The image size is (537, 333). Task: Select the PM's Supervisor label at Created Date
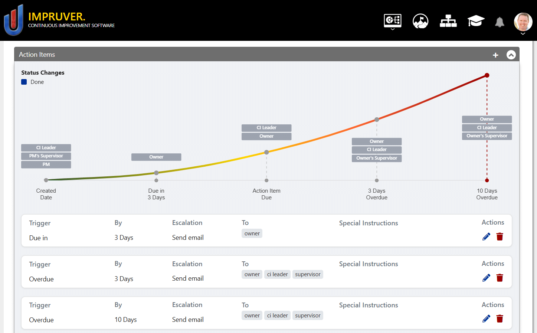[x=46, y=156]
